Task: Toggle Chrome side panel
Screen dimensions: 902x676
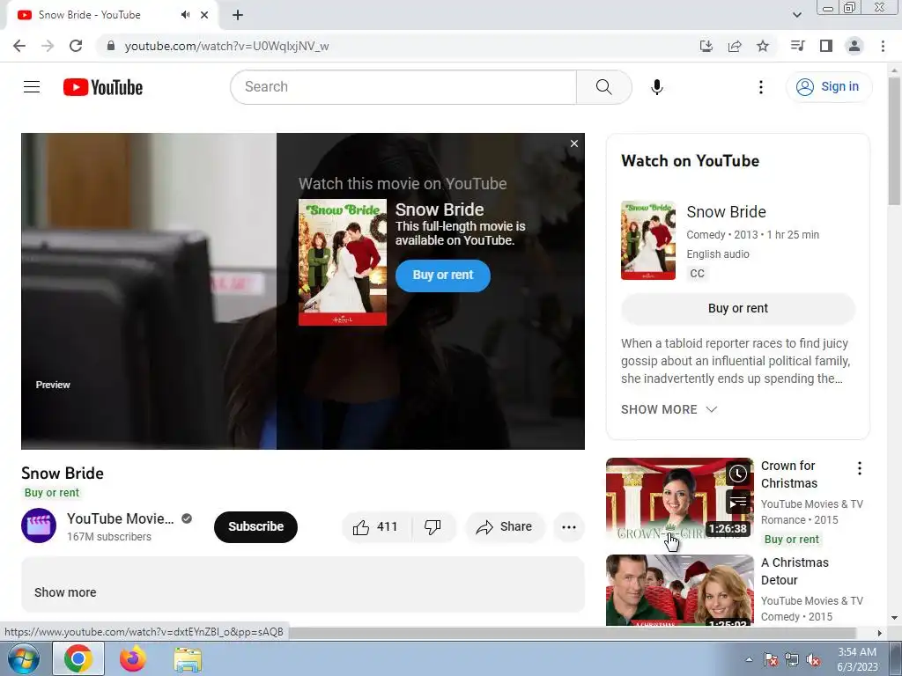Action: coord(826,46)
